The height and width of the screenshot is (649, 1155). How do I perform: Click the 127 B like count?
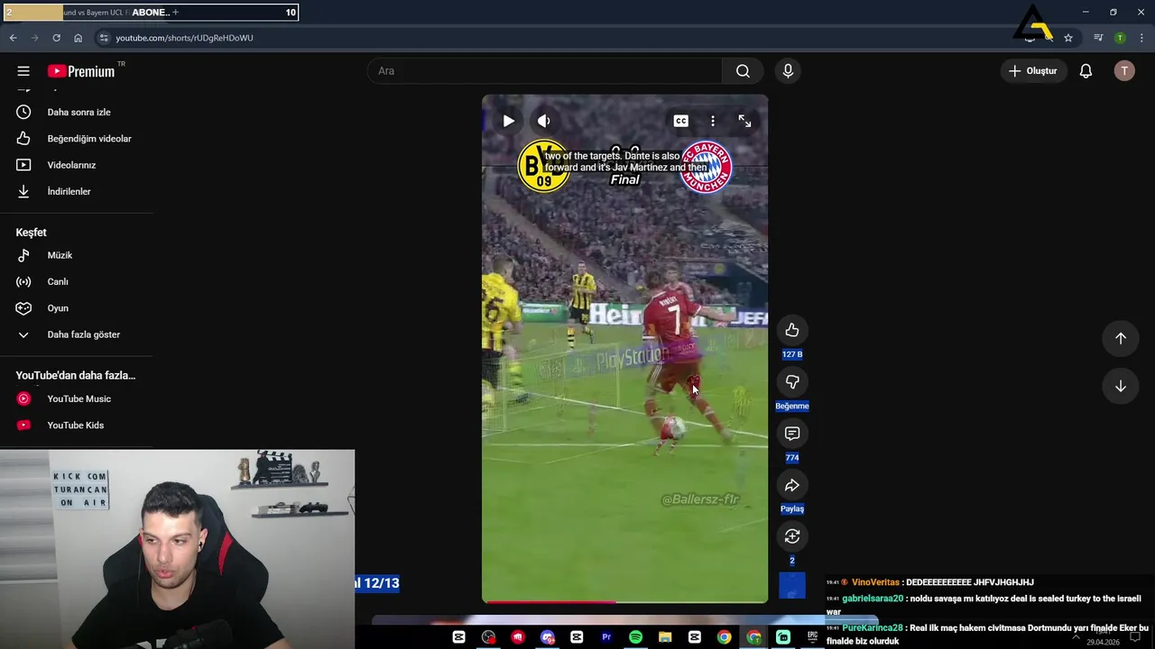792,354
